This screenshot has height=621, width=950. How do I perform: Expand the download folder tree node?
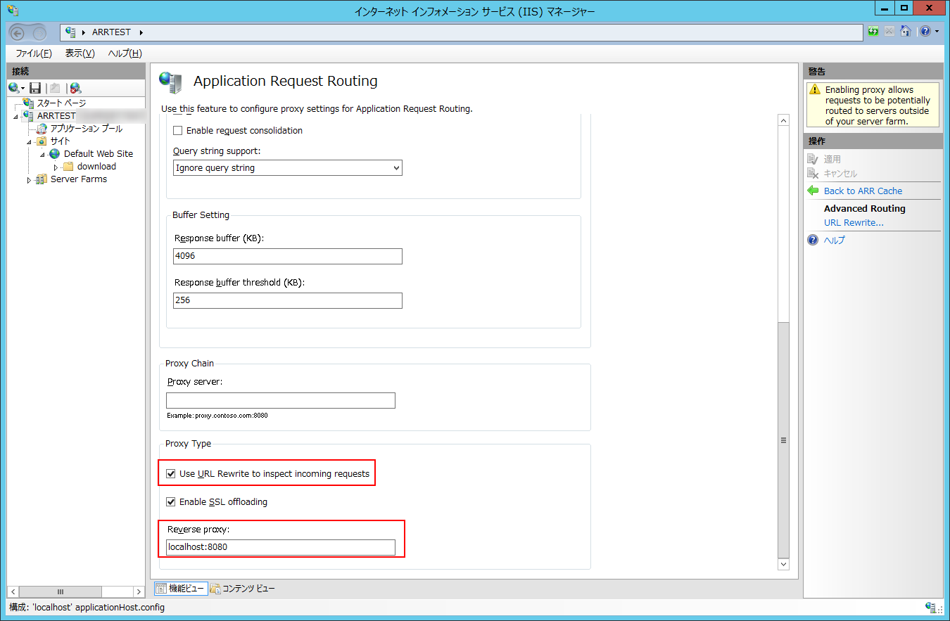pyautogui.click(x=56, y=167)
